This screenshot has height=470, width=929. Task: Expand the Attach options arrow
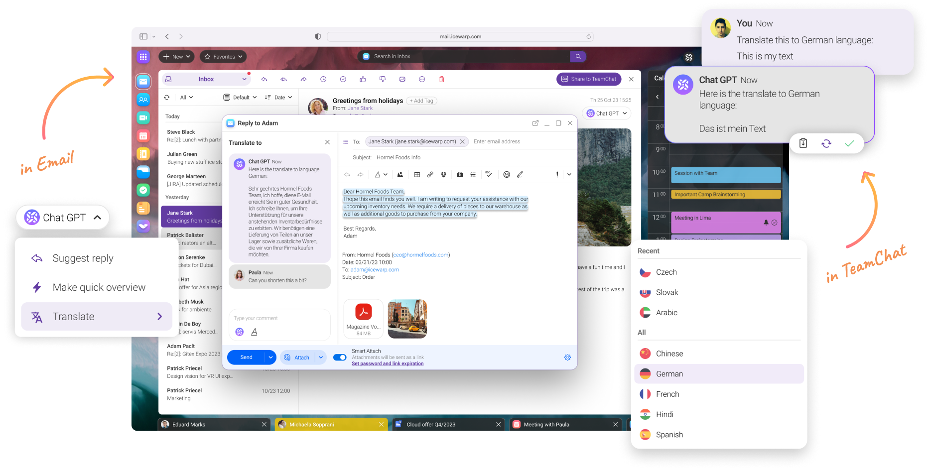321,357
